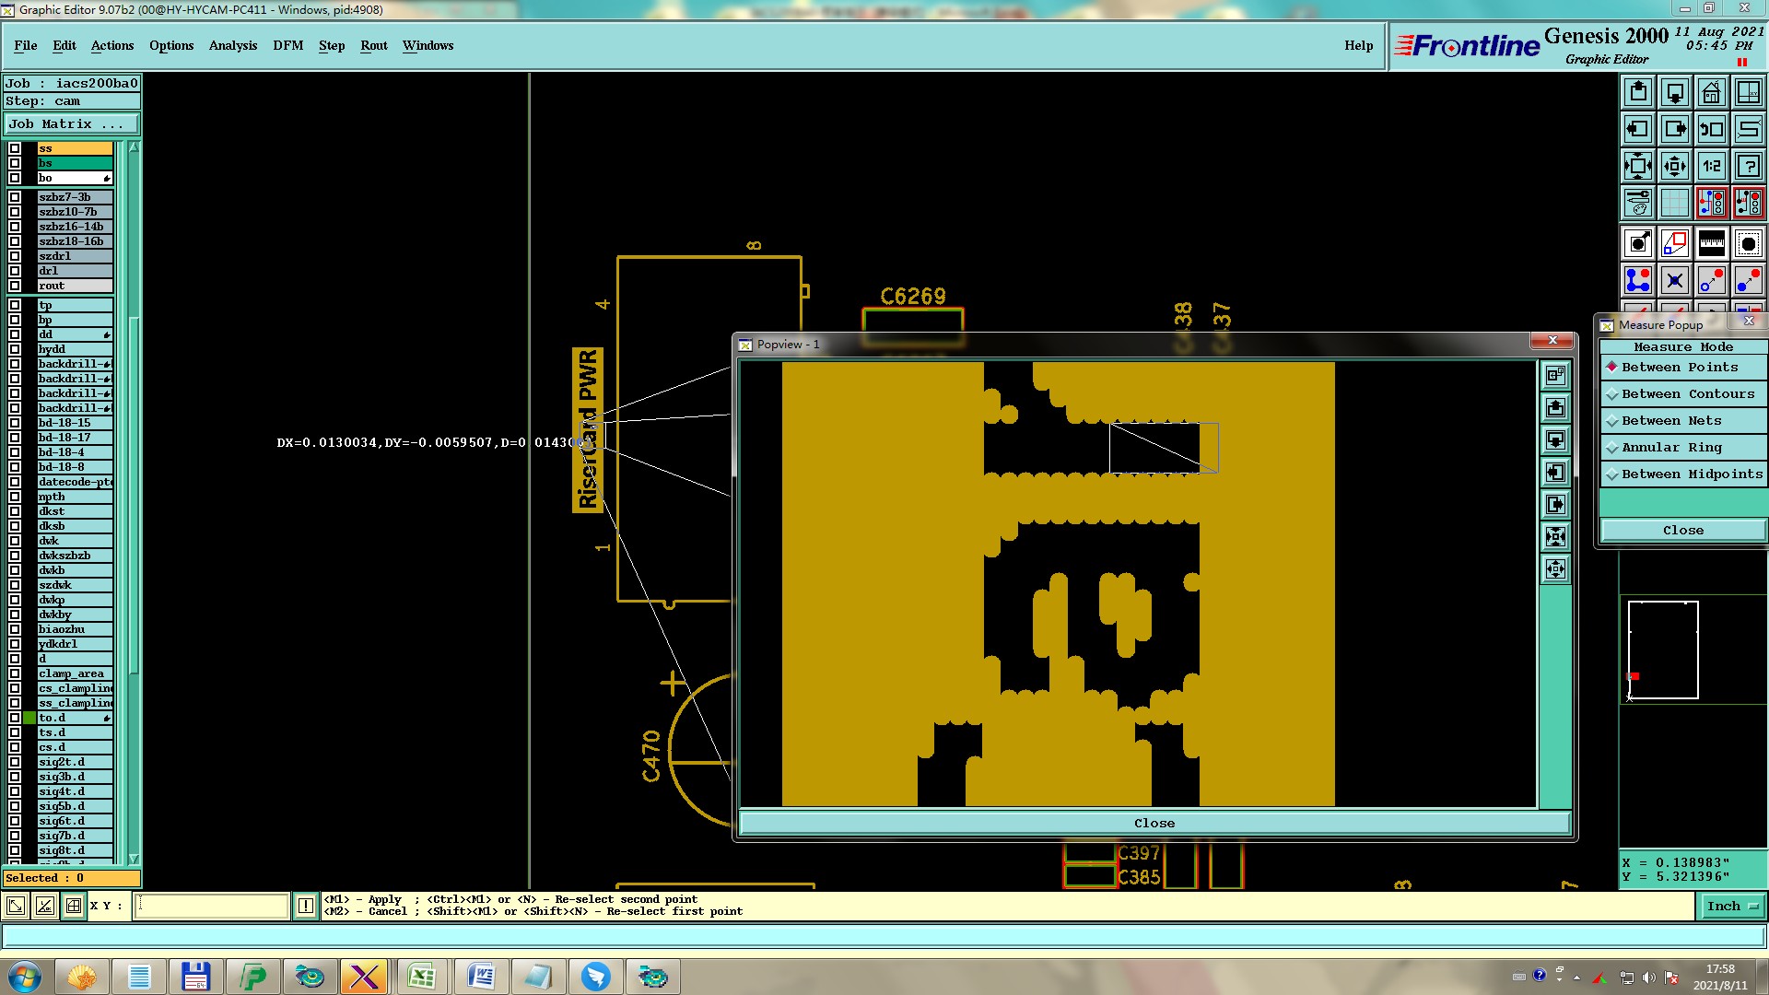Click the S-shaped serpentine path icon

[1748, 129]
